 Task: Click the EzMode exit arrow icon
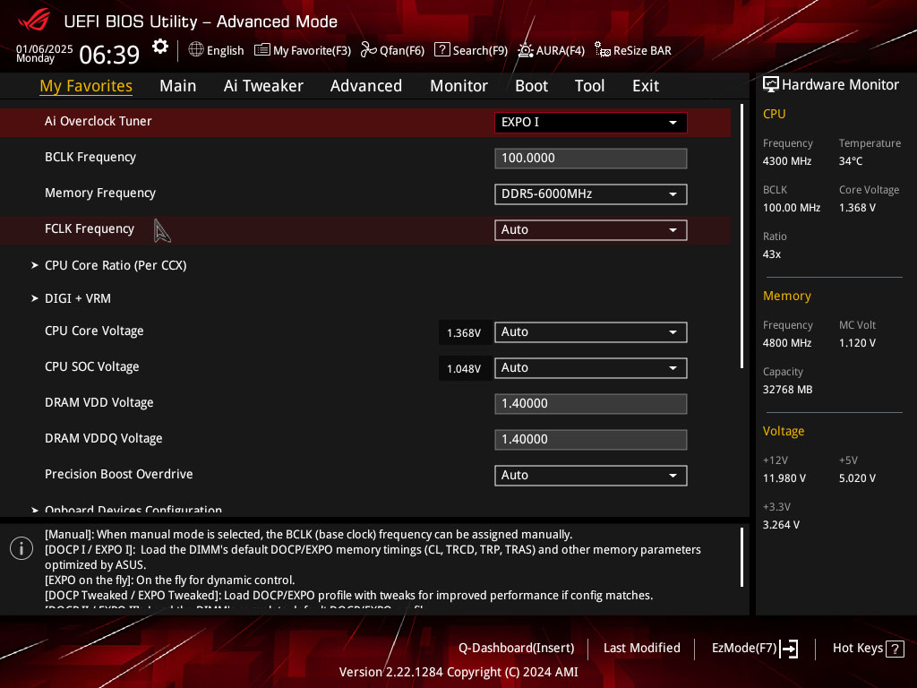[x=789, y=649]
